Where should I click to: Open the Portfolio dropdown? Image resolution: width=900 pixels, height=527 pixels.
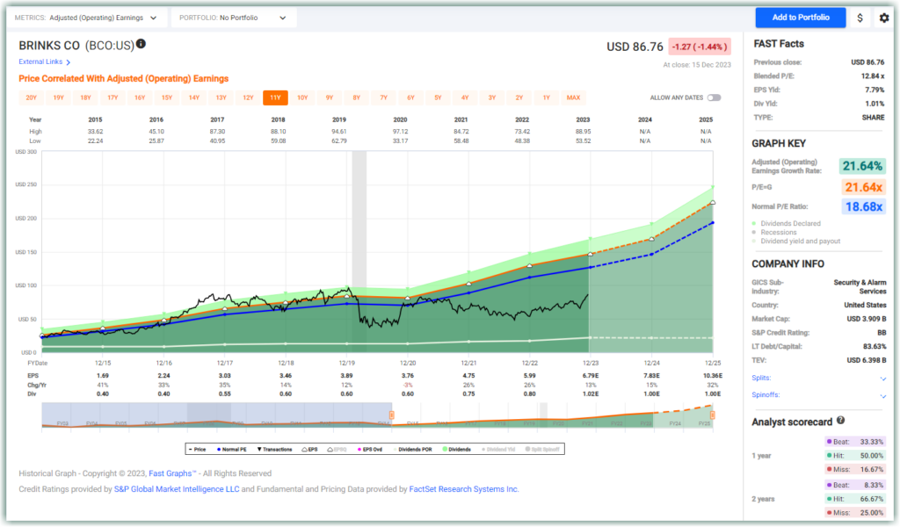(234, 18)
